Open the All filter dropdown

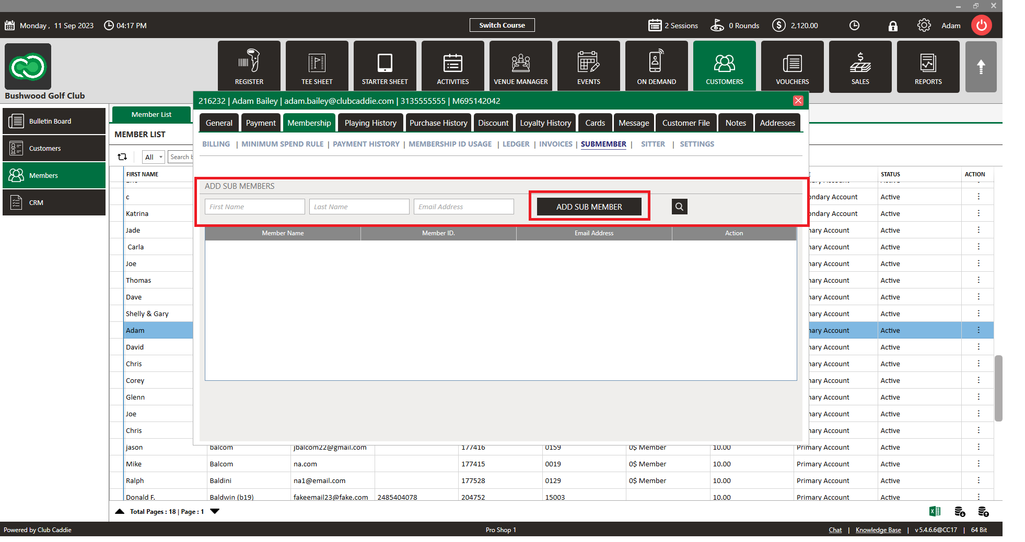(x=154, y=157)
